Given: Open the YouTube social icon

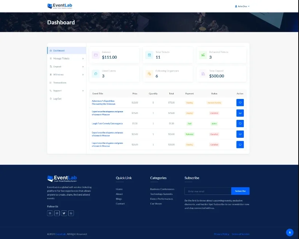Looking at the screenshot, I should click(x=50, y=213).
